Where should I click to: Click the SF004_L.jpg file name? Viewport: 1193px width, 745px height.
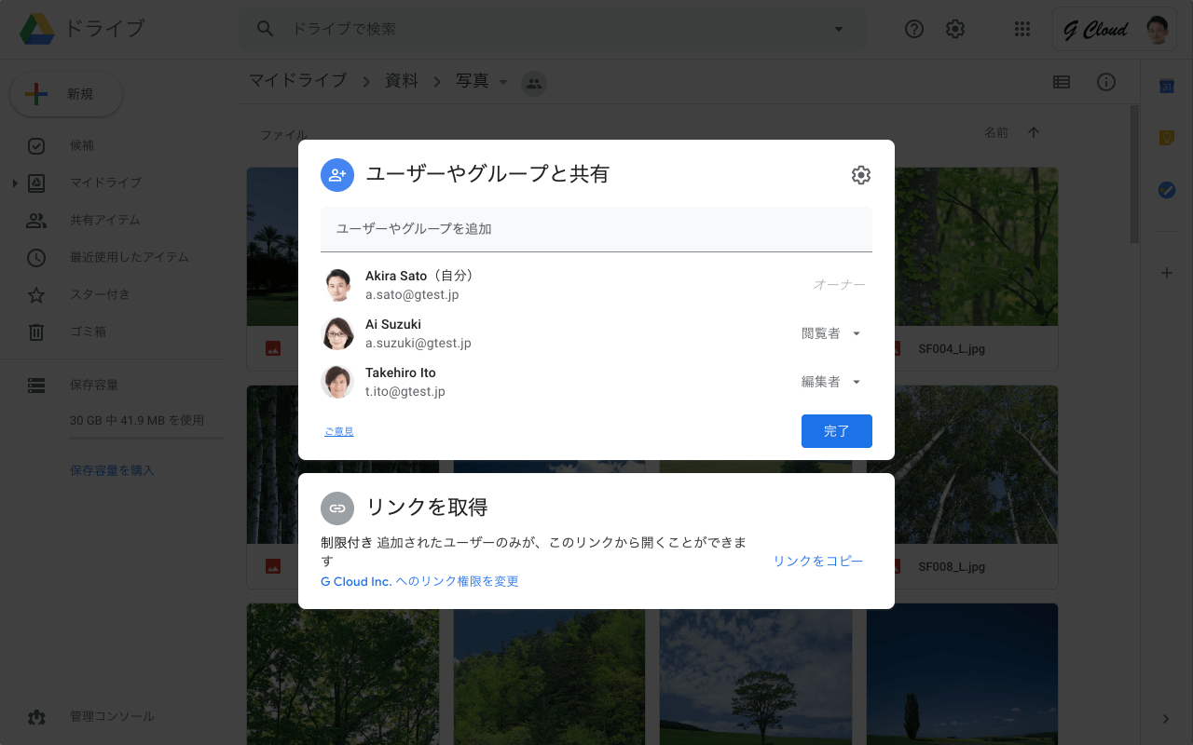(952, 349)
